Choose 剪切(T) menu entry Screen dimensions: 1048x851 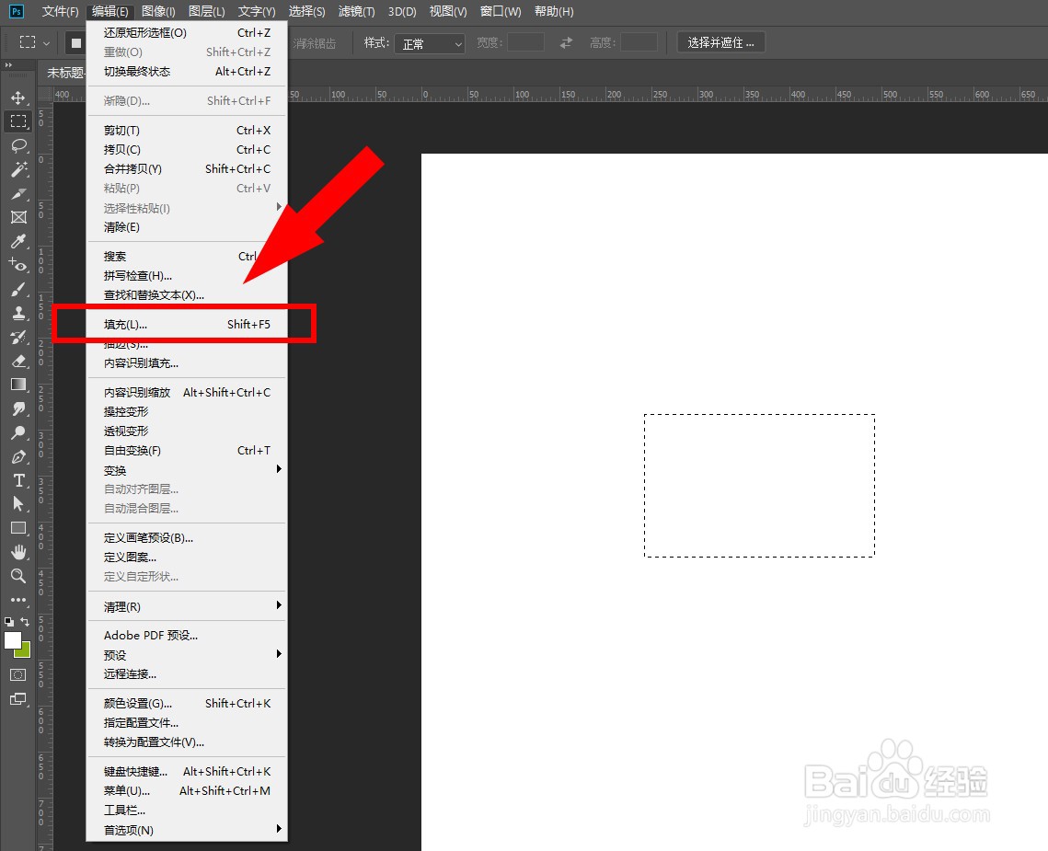point(187,131)
